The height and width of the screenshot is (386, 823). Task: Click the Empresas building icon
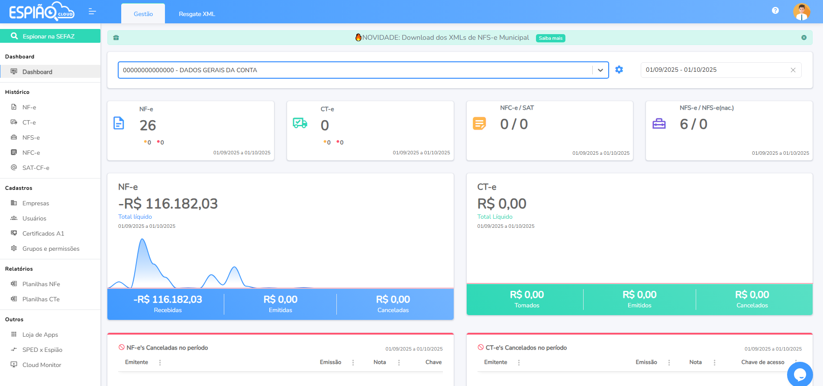pyautogui.click(x=14, y=203)
